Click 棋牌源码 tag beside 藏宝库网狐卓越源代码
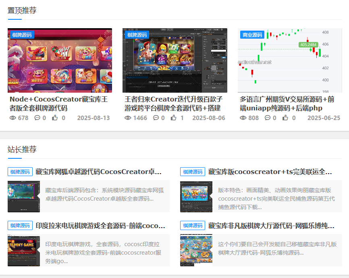Viewport: 349px width, 278px height. (20, 172)
